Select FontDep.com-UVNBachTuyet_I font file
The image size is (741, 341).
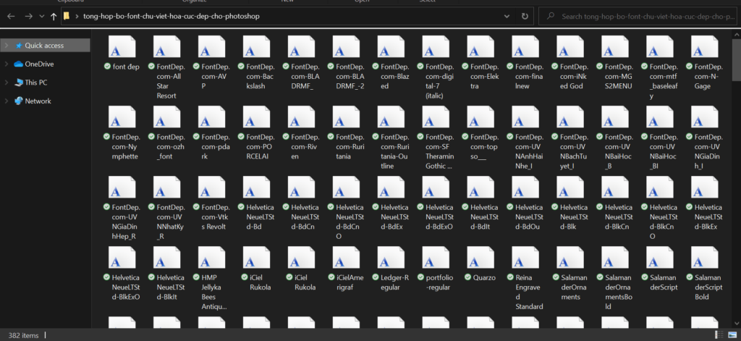[x=570, y=137]
